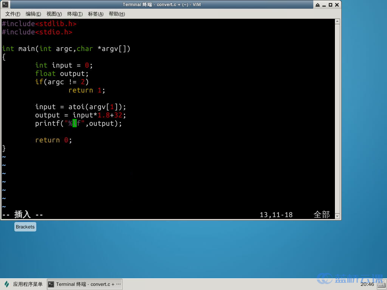Image resolution: width=387 pixels, height=290 pixels.
Task: Click the scrollbar up arrow
Action: tap(337, 22)
